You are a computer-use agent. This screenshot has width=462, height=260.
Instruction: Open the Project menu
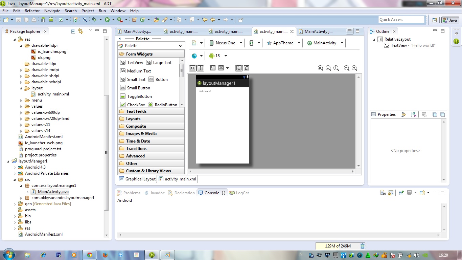[88, 11]
